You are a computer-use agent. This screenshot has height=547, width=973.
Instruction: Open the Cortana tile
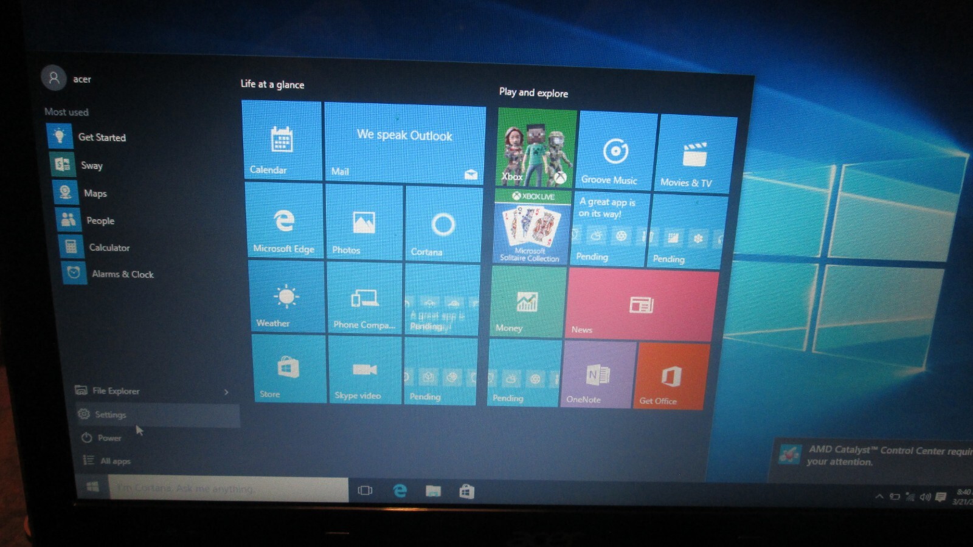click(443, 225)
